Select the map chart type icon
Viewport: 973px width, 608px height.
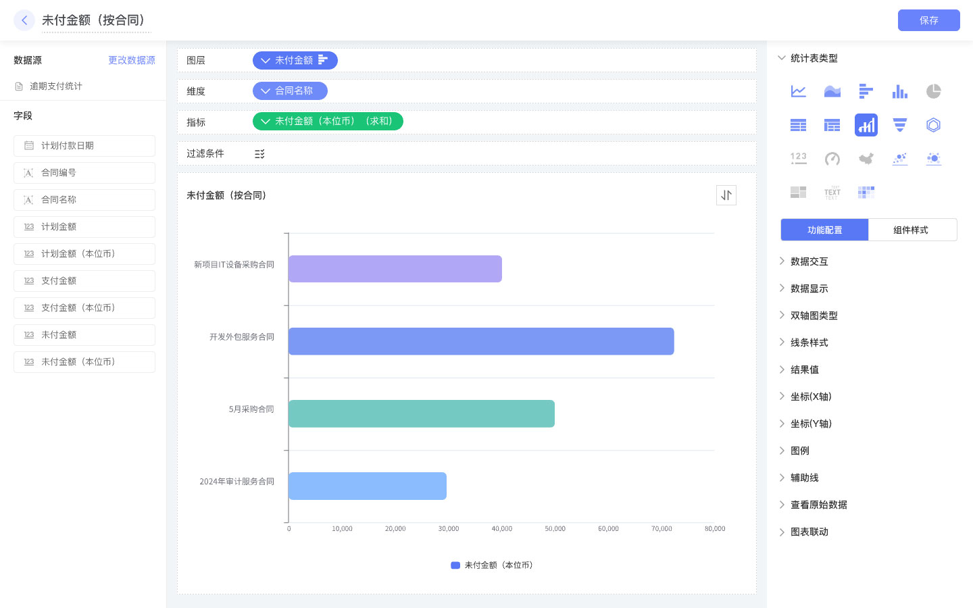point(866,159)
